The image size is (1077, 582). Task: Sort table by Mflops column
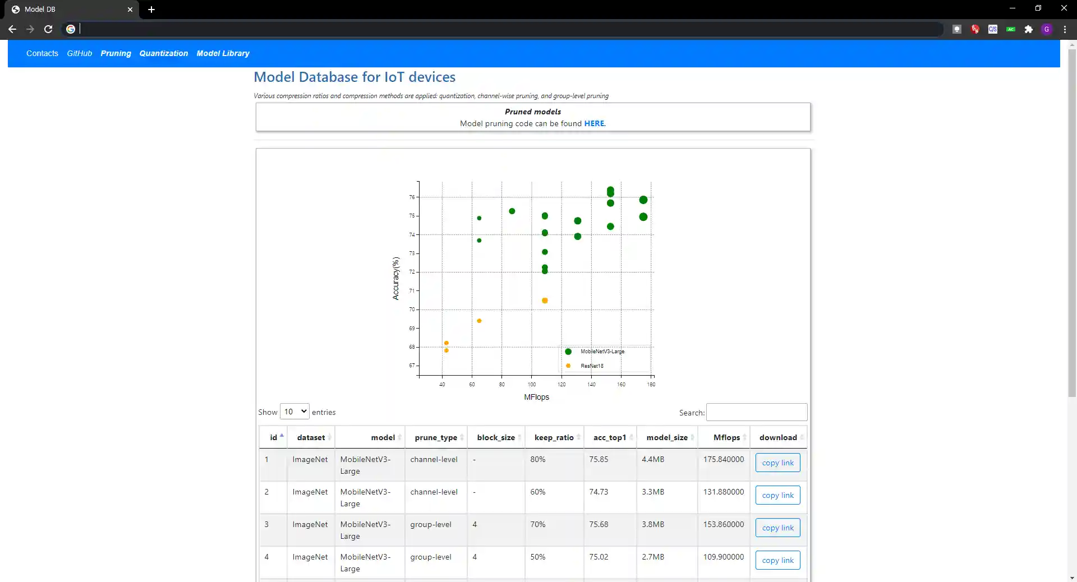click(x=726, y=437)
